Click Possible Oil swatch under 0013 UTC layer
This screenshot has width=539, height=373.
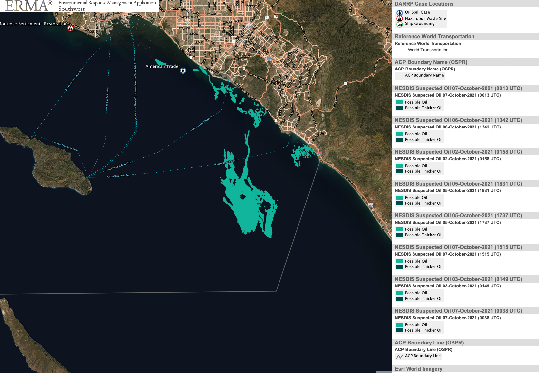click(400, 102)
